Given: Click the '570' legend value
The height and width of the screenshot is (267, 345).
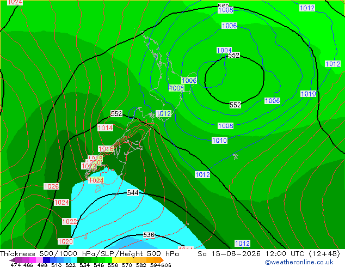Looking at the screenshot, I should (127, 265).
